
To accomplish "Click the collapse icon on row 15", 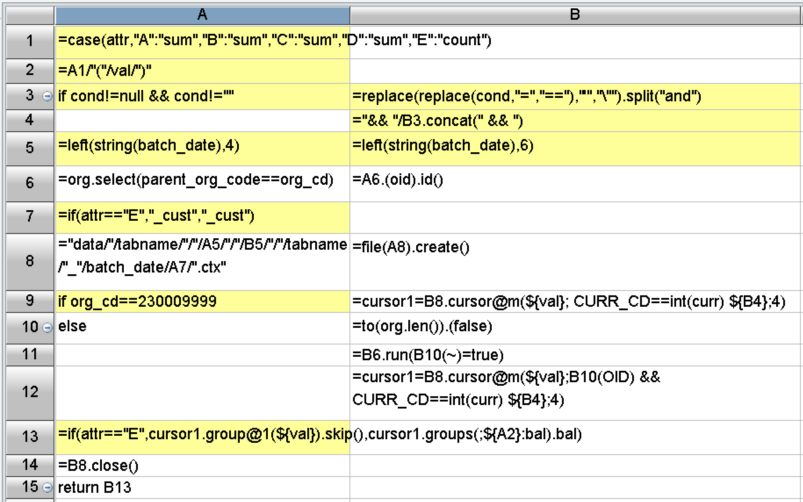I will 47,488.
